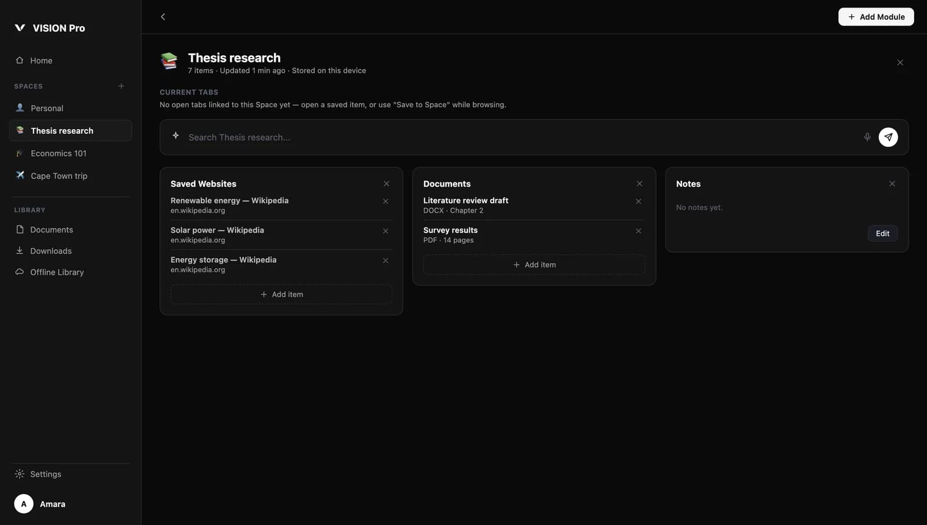Image resolution: width=927 pixels, height=525 pixels.
Task: Focus the Search Thesis research field
Action: (x=521, y=137)
